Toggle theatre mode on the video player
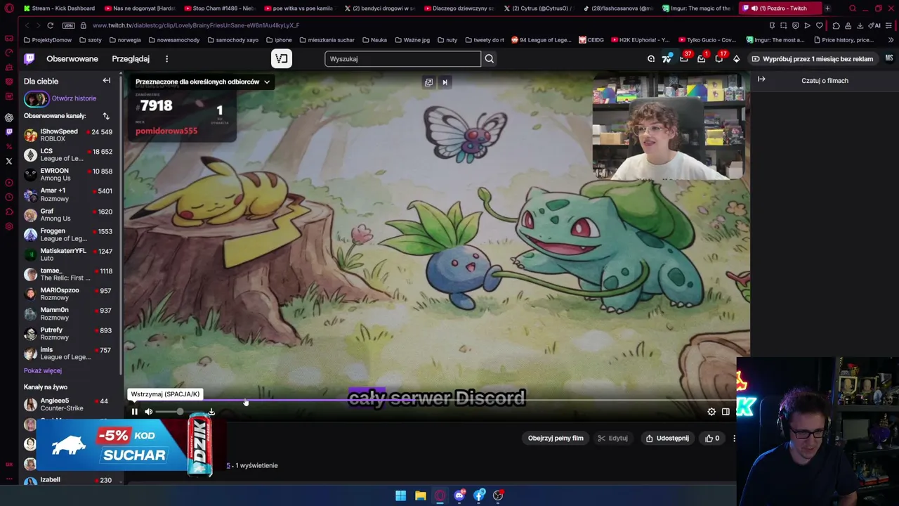 coord(726,412)
